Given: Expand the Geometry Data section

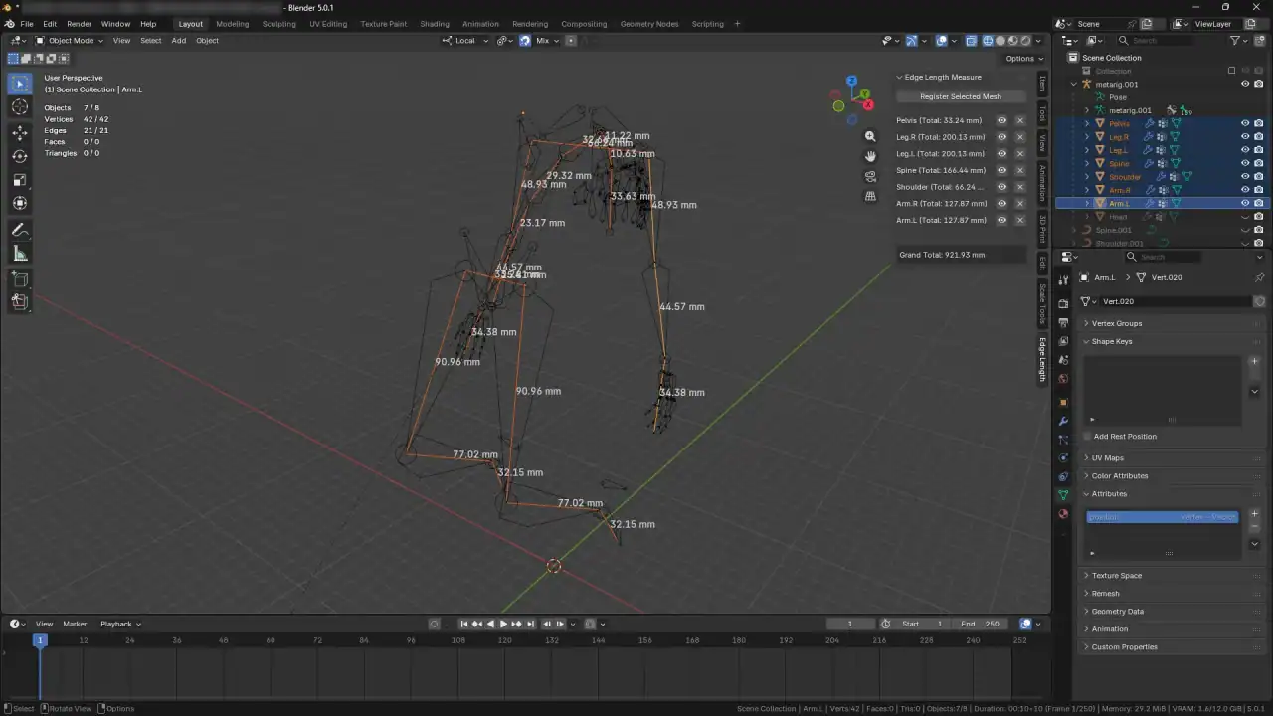Looking at the screenshot, I should pyautogui.click(x=1117, y=612).
